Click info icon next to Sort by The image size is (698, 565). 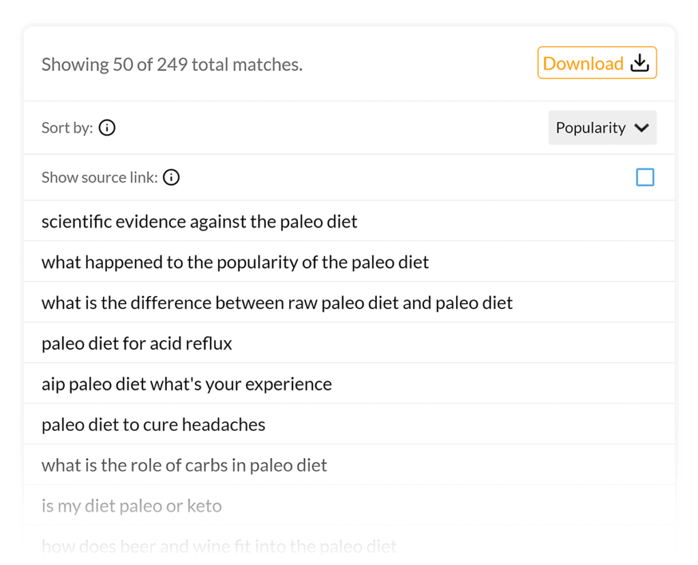[x=107, y=128]
